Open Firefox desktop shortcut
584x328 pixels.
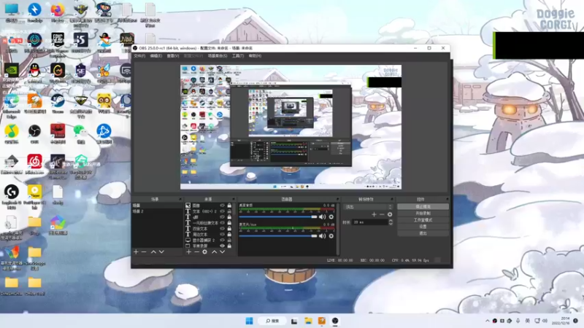click(x=58, y=12)
